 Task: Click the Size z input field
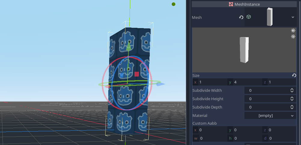pos(279,82)
